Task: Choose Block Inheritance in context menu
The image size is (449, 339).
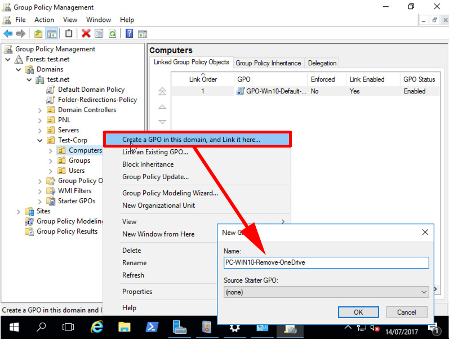Action: (197, 164)
